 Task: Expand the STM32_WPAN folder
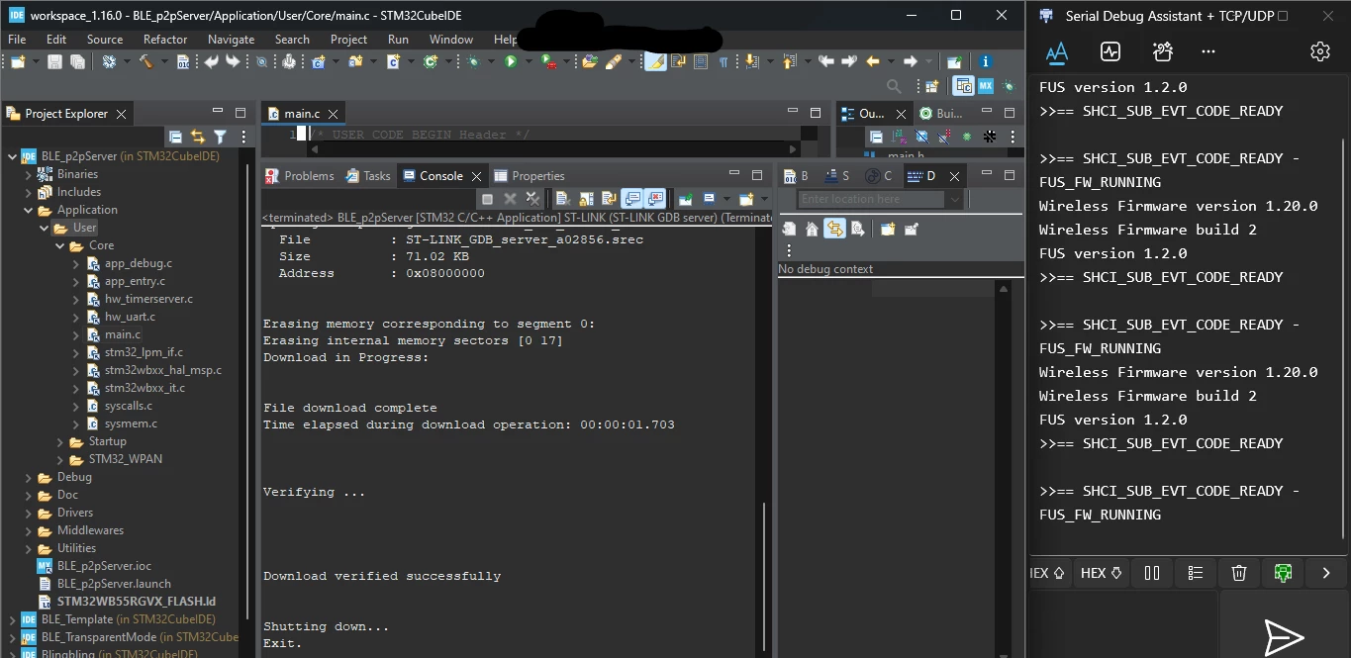click(59, 459)
